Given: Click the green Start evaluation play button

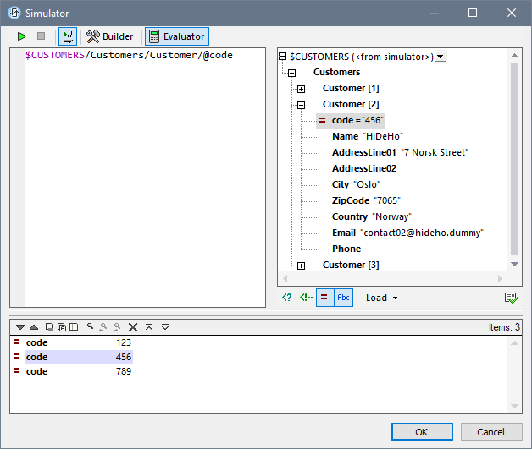Looking at the screenshot, I should click(21, 36).
